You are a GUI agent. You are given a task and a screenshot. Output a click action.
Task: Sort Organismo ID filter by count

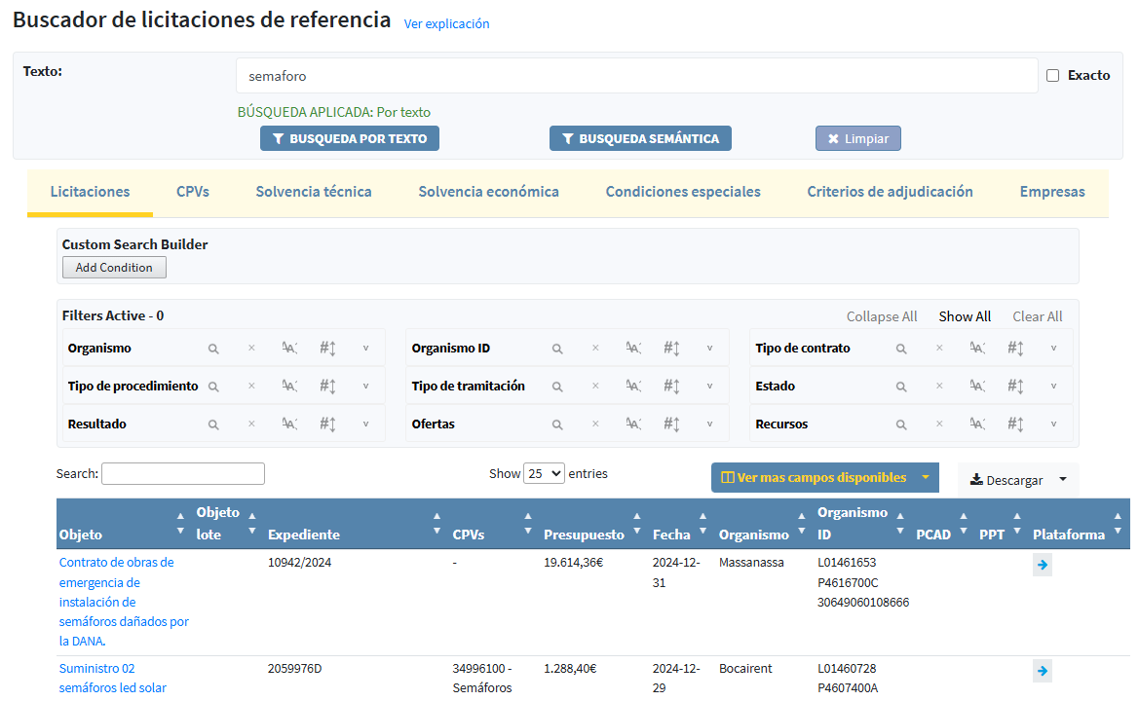pos(671,349)
